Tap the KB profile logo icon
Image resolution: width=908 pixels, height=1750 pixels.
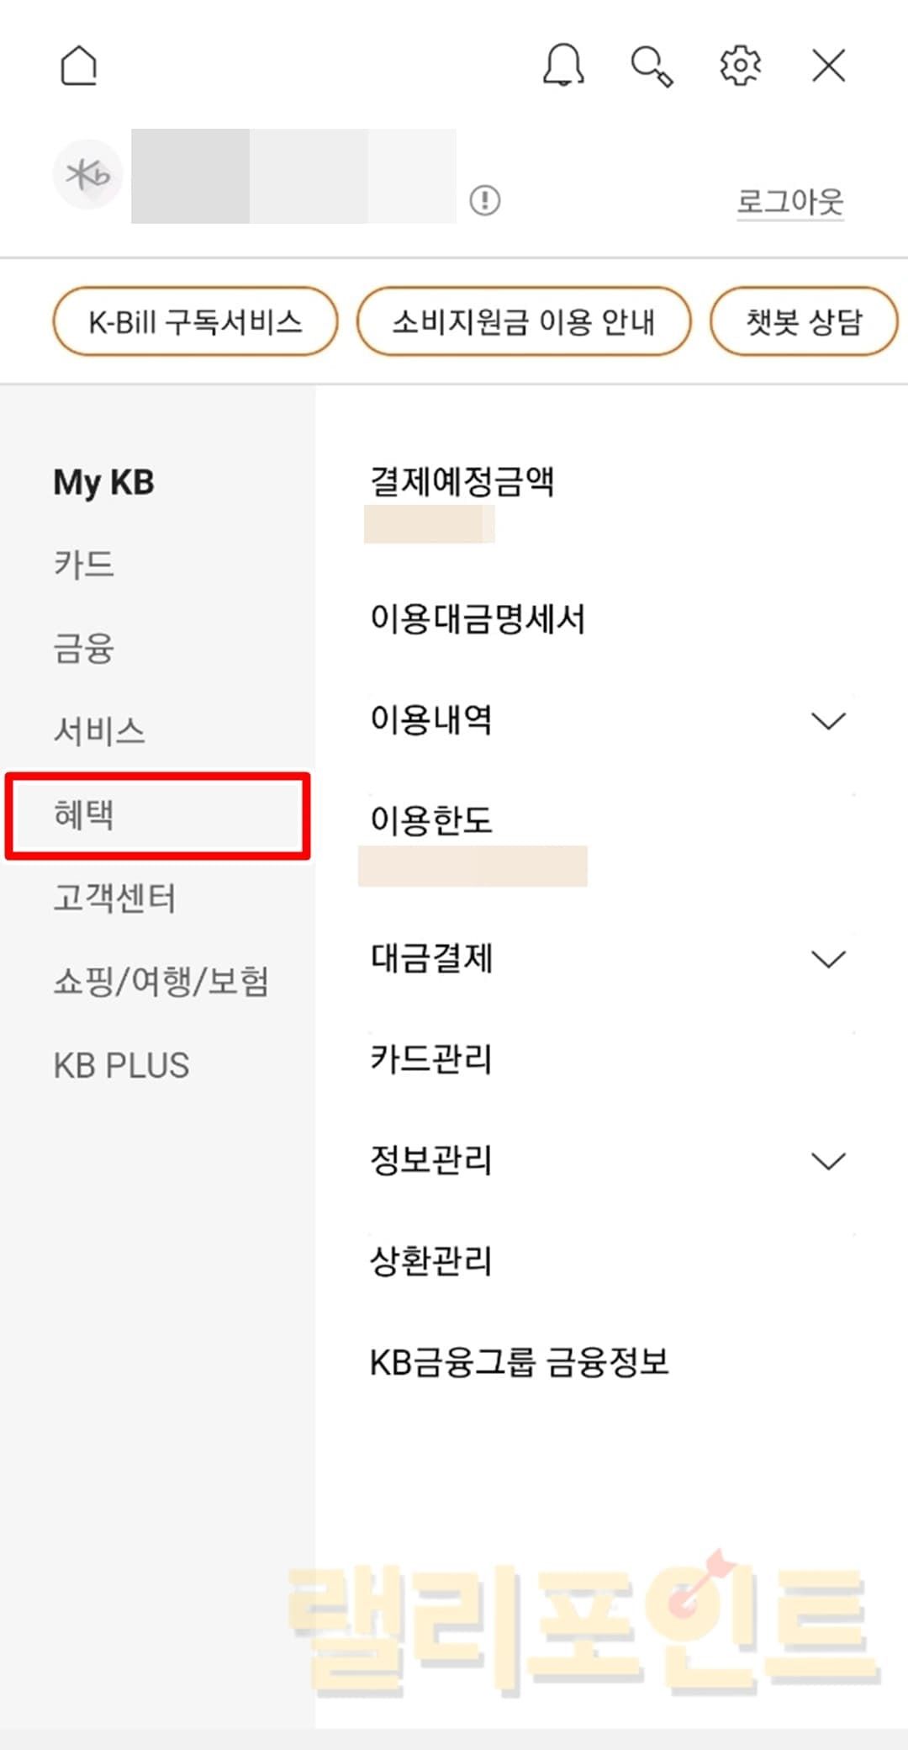pos(87,175)
